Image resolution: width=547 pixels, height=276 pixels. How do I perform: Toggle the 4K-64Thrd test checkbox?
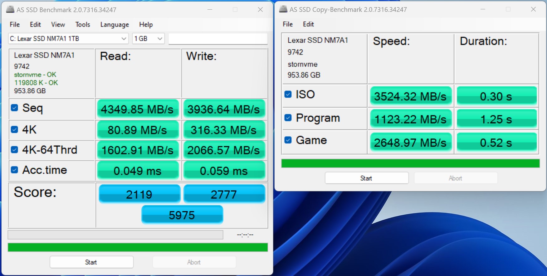(14, 150)
